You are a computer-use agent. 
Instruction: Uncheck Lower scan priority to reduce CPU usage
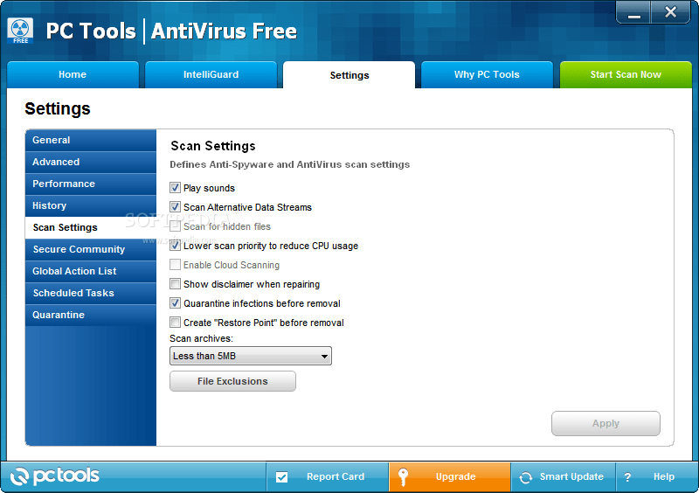[x=176, y=246]
